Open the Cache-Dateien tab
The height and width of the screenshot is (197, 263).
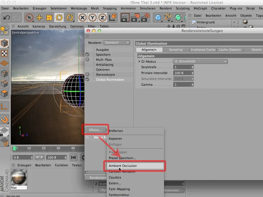pyautogui.click(x=229, y=50)
